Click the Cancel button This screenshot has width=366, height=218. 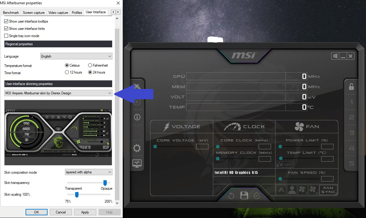[x=61, y=212]
